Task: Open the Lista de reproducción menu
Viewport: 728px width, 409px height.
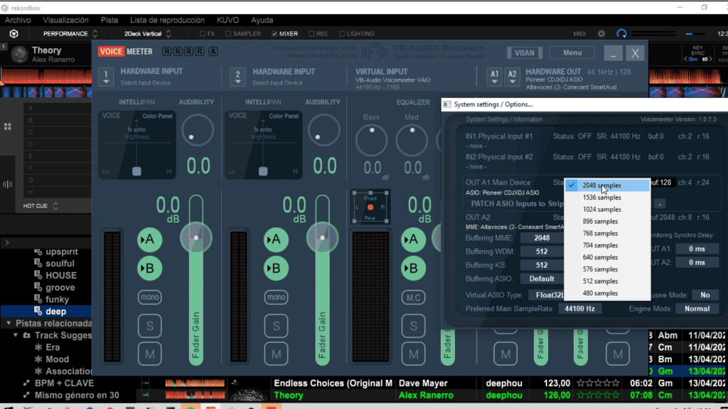Action: pos(167,21)
